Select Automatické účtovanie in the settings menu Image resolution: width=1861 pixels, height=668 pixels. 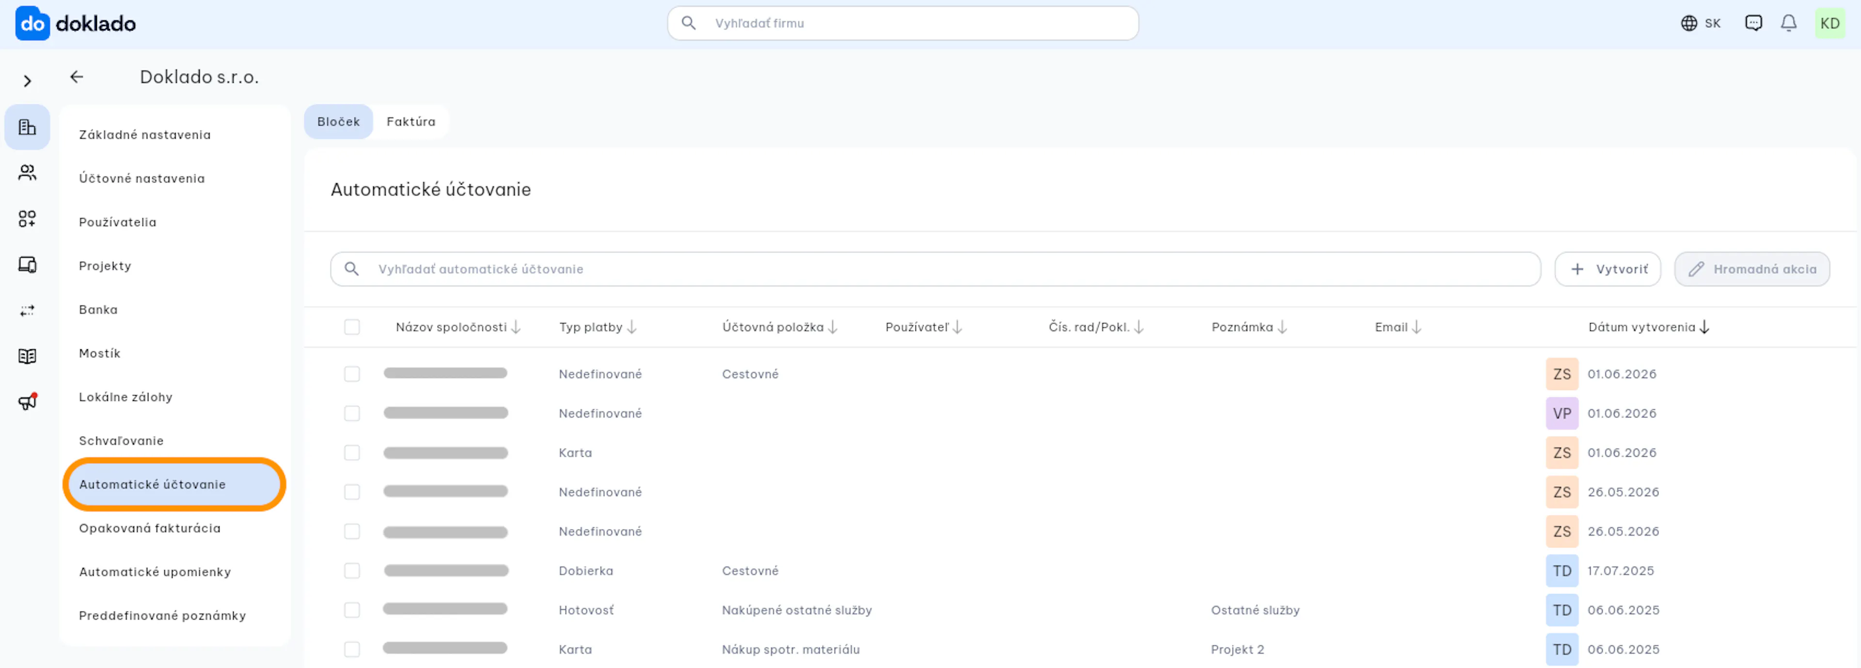click(x=175, y=484)
